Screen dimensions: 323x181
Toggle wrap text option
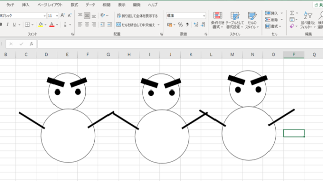click(x=137, y=16)
